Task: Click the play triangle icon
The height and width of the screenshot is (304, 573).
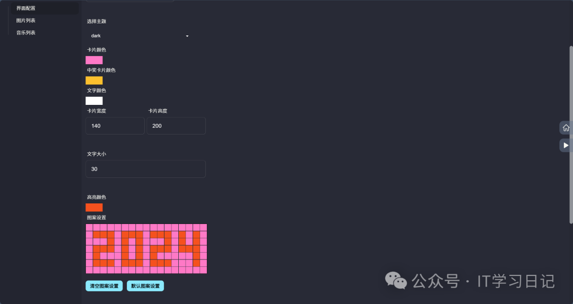Action: pyautogui.click(x=566, y=145)
